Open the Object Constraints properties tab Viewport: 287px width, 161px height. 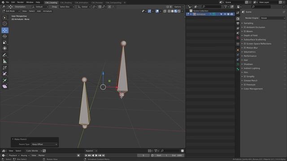[x=238, y=59]
